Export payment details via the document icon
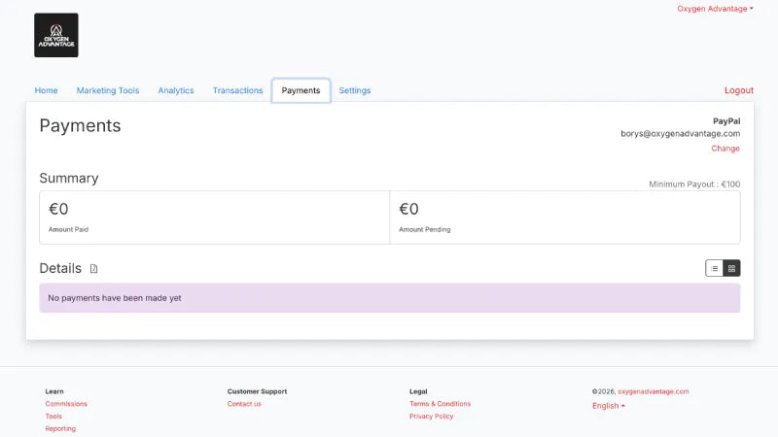Viewport: 778px width, 437px height. 93,269
